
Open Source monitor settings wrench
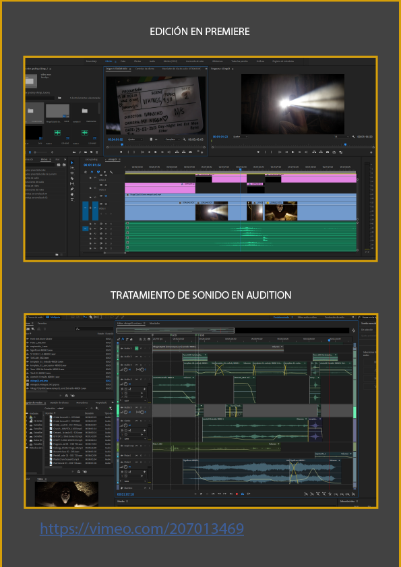tap(184, 139)
